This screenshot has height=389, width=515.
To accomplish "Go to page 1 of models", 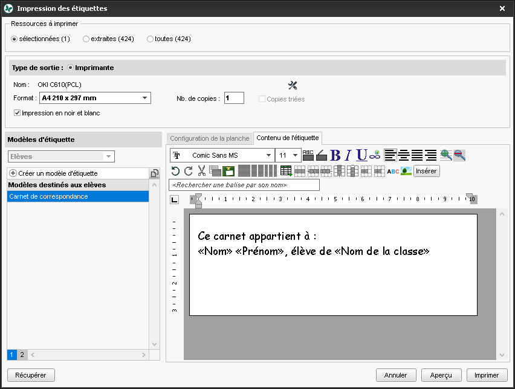I will (x=11, y=355).
